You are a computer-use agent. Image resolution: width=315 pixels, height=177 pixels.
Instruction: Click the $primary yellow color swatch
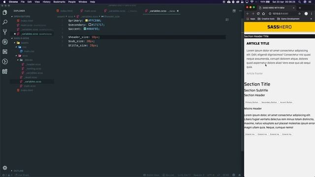[x=87, y=21]
